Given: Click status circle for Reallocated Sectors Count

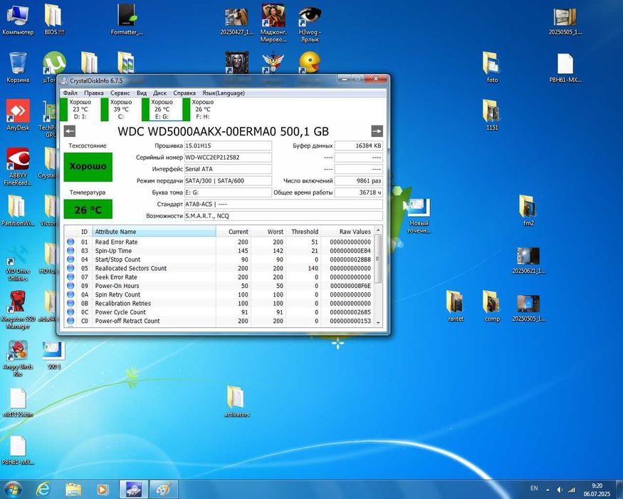Looking at the screenshot, I should 70,268.
